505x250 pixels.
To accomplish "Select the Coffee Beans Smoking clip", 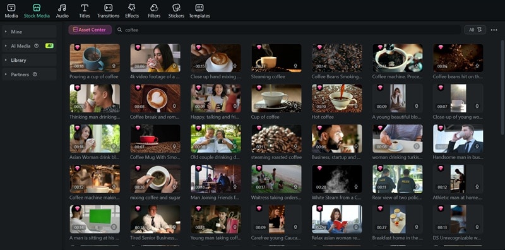I will click(x=337, y=58).
